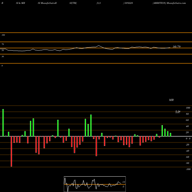Click the MR panel title label
Viewport: 192px width, 192px height.
point(171,100)
